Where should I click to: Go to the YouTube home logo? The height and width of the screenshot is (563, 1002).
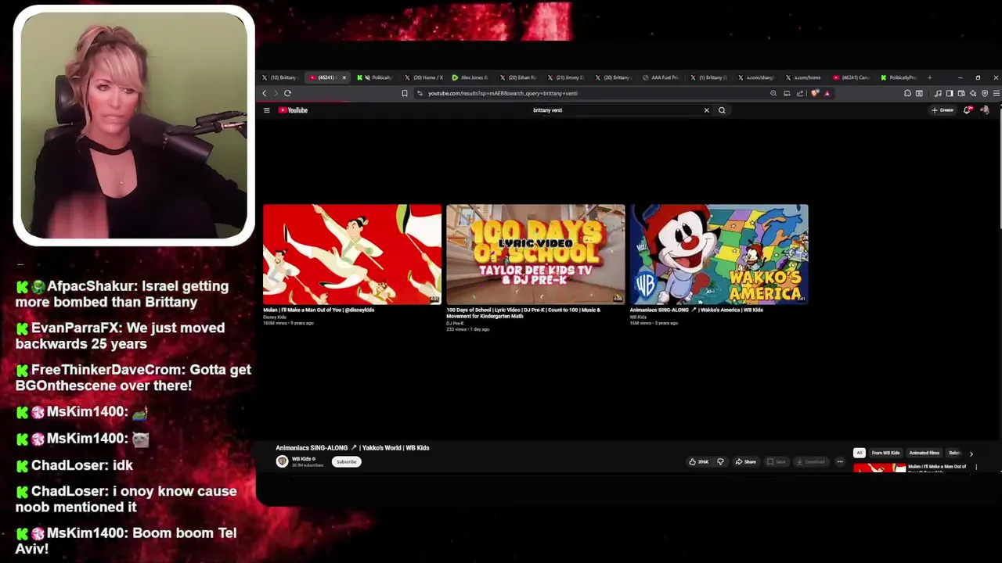[x=293, y=110]
